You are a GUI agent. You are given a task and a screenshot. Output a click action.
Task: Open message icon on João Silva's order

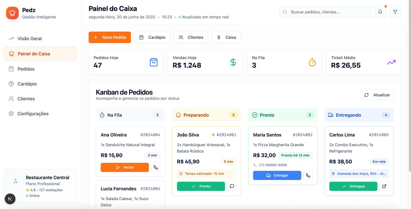[x=232, y=186]
